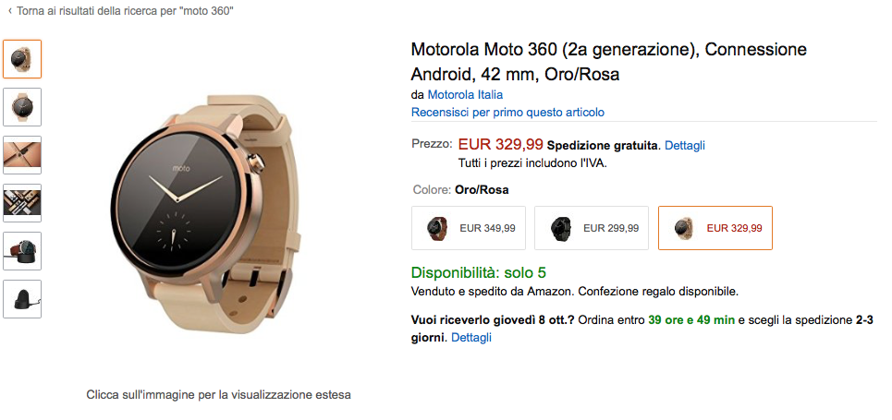
Task: Open the Motorola Italia brand link
Action: 465,94
